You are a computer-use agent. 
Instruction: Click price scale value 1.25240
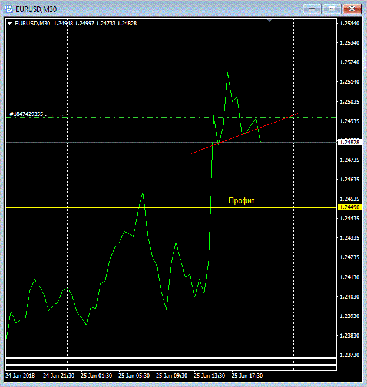(350, 62)
